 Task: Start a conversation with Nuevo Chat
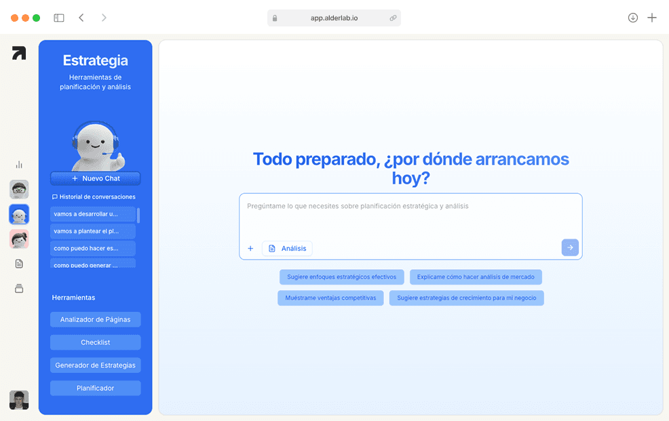point(95,178)
